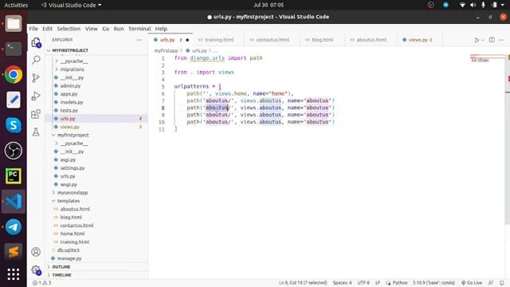The height and width of the screenshot is (287, 510).
Task: Expand the mysecondapp folder
Action: (x=73, y=193)
